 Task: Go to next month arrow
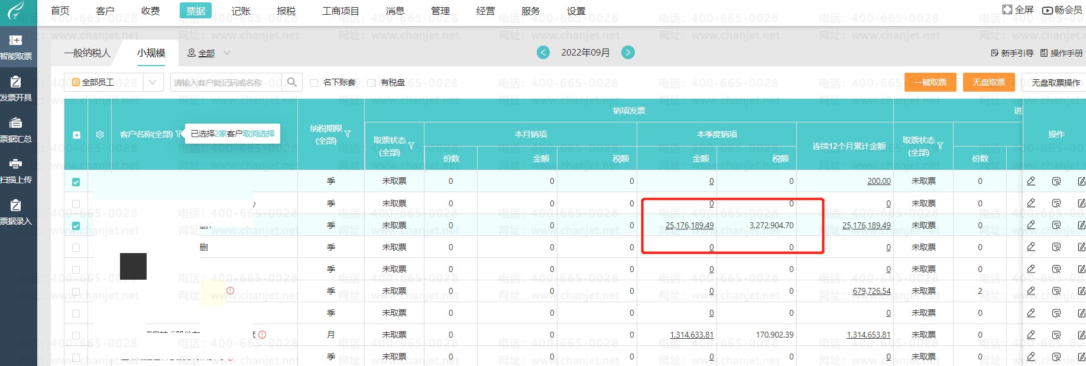click(628, 53)
